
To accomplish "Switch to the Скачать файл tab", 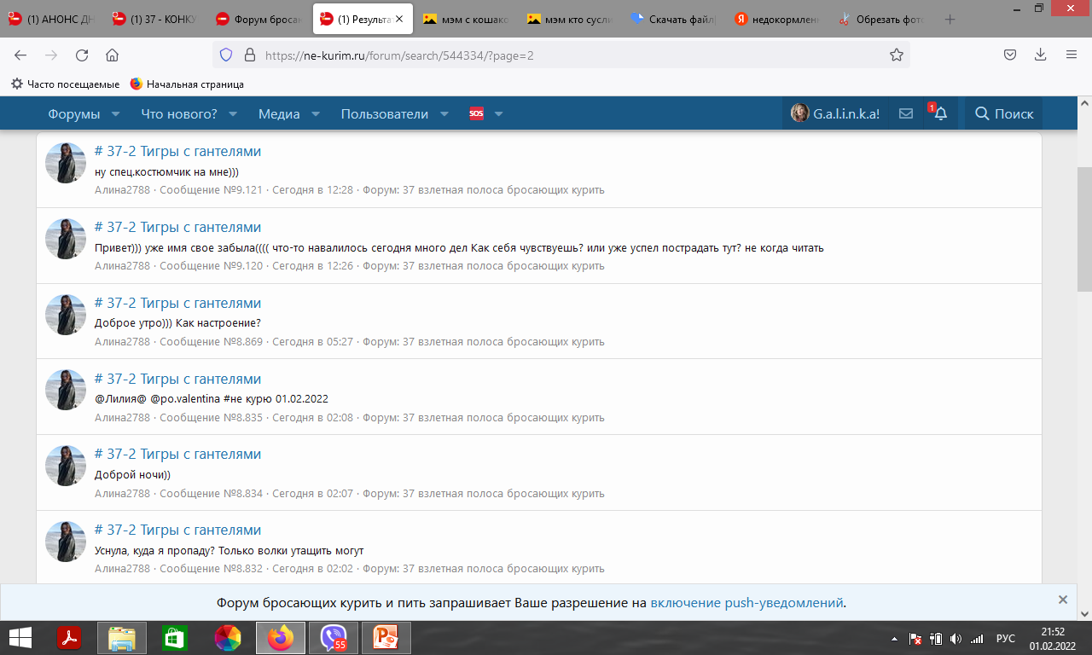I will [674, 19].
